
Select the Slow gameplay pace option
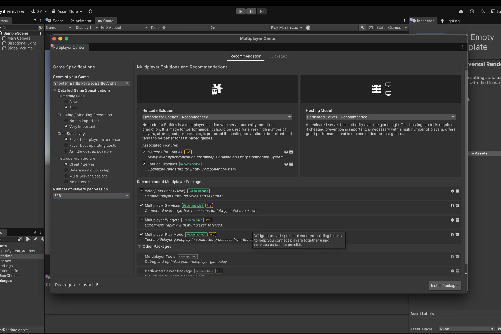click(x=66, y=102)
